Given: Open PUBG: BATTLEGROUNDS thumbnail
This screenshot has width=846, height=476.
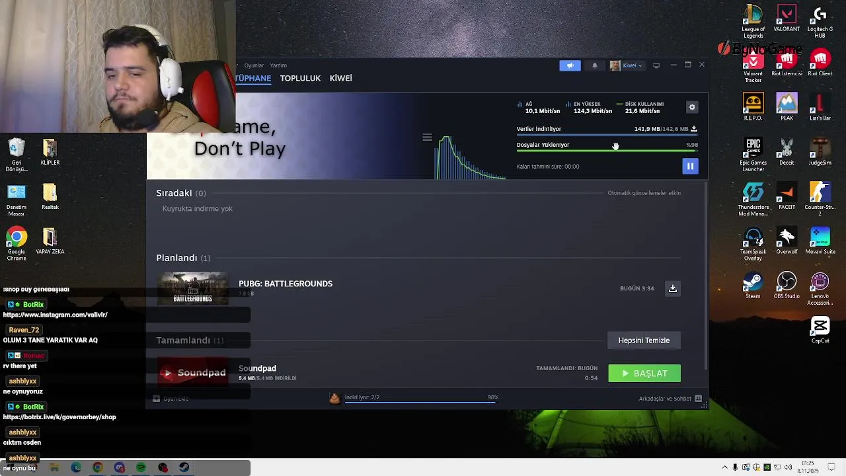Looking at the screenshot, I should [193, 288].
